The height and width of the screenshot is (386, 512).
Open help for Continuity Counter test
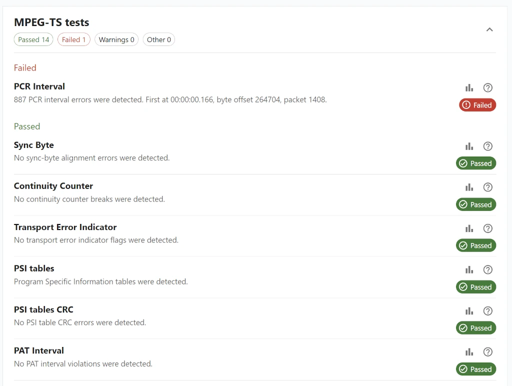click(x=488, y=187)
